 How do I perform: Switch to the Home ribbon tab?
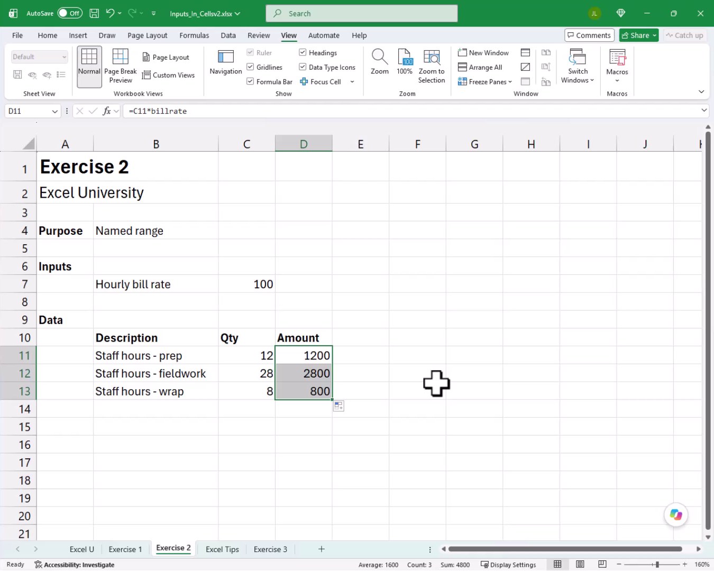pyautogui.click(x=48, y=35)
